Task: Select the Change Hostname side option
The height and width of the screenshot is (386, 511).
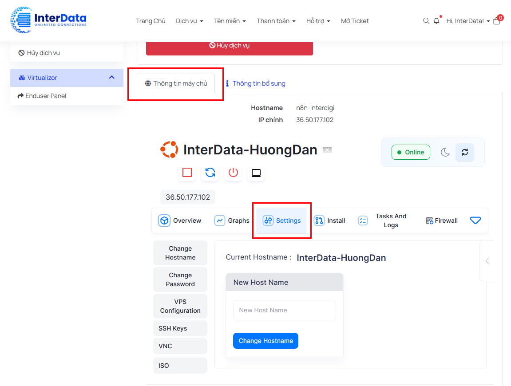Action: tap(180, 253)
